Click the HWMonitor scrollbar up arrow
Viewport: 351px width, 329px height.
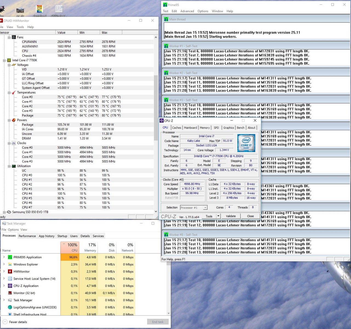pos(156,37)
